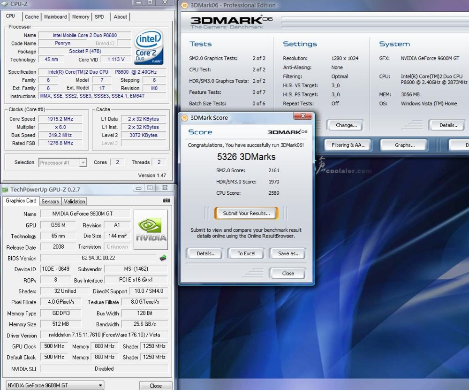469x390 pixels.
Task: Click the large 3DMARK06 Gamers' Benchmark logo
Action: [232, 22]
